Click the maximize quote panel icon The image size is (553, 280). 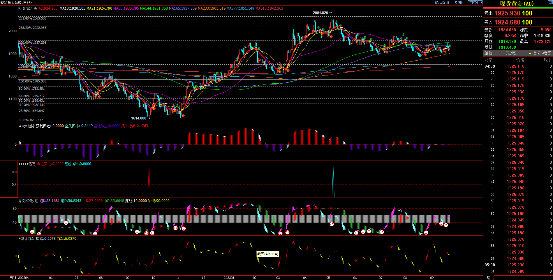pyautogui.click(x=550, y=3)
